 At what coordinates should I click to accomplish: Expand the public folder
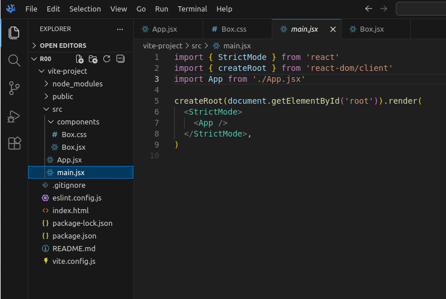[62, 96]
